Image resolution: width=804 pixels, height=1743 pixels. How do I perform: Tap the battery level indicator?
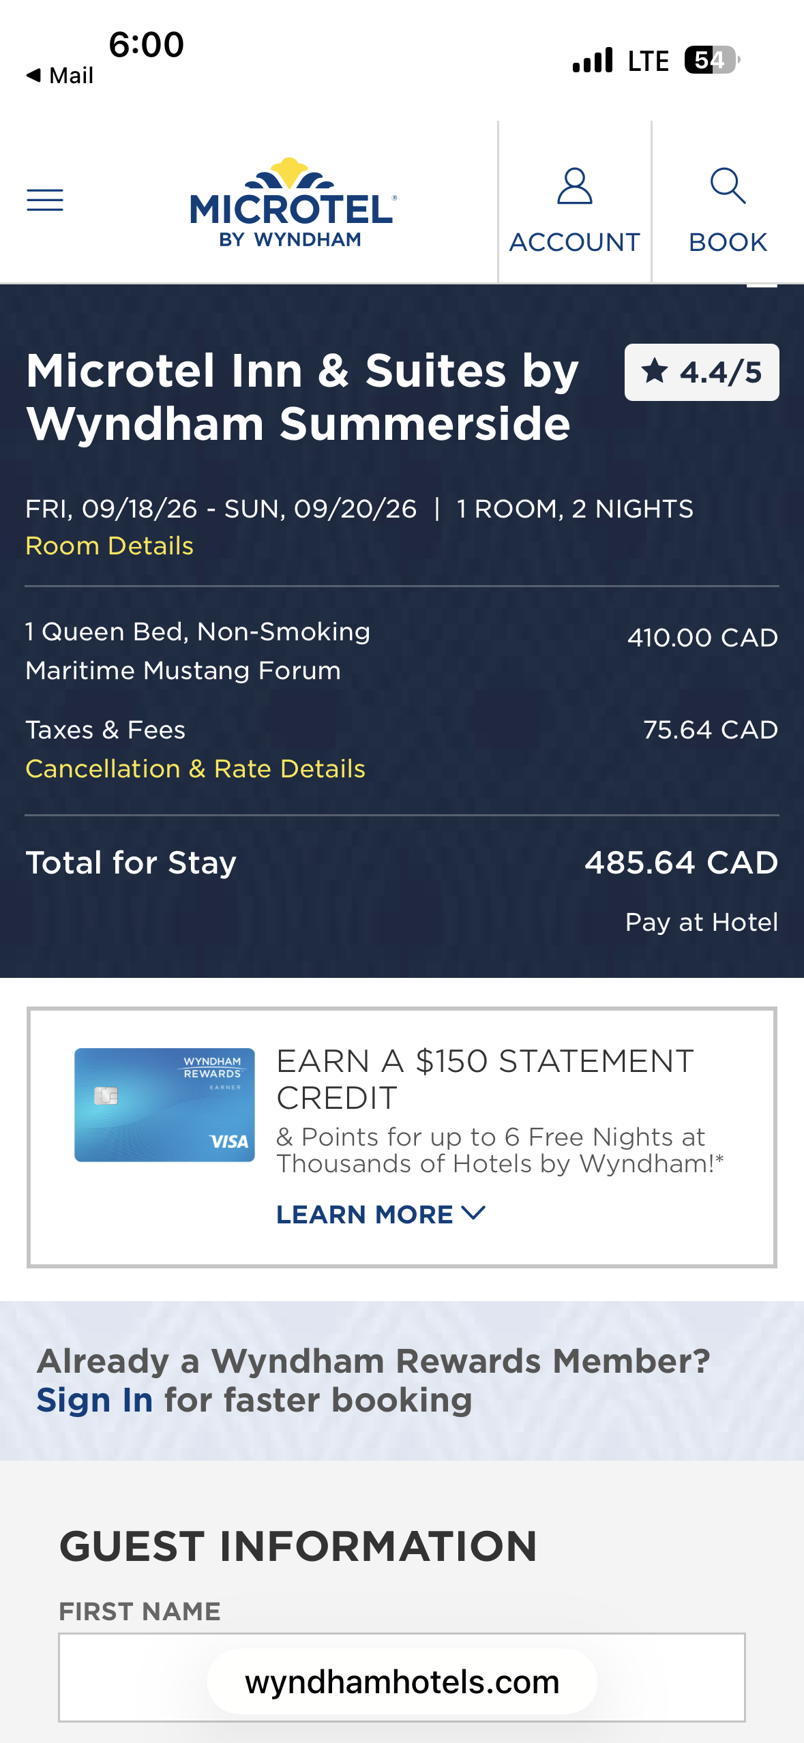click(x=713, y=60)
